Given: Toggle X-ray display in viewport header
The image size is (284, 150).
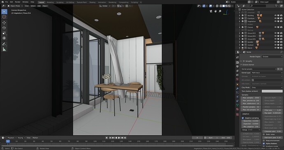Looking at the screenshot, I should pyautogui.click(x=217, y=6).
